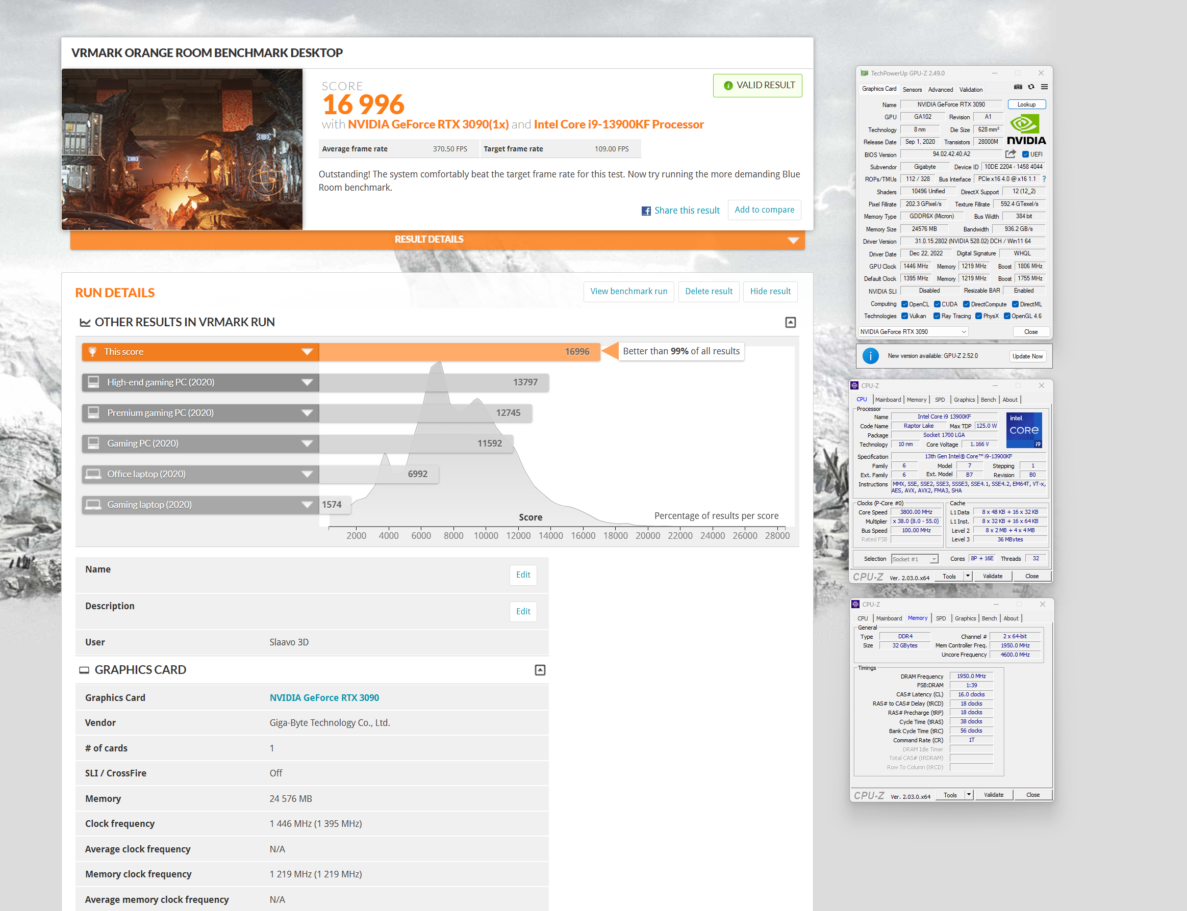The height and width of the screenshot is (911, 1187).
Task: Open Bench tab in the CPU-Z CPU window
Action: click(x=988, y=400)
